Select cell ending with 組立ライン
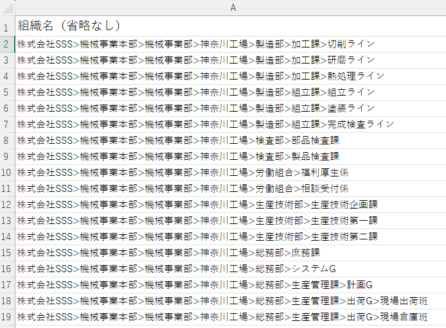Viewport: 446px width, 328px height. (x=231, y=92)
